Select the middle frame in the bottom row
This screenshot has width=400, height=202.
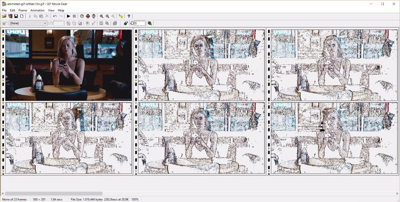201,138
